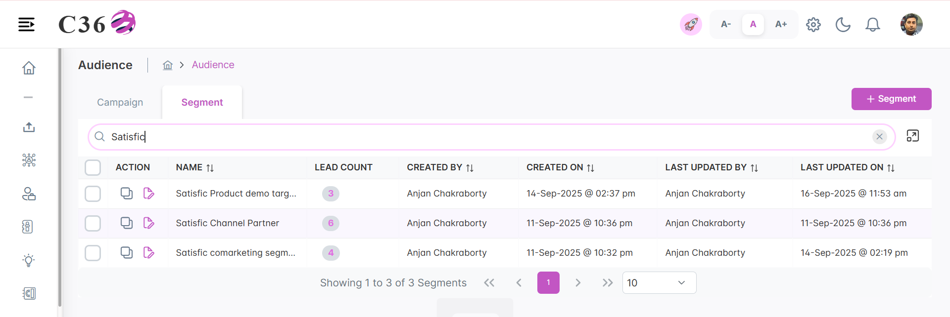Open the network nodes sidebar icon

tap(29, 160)
